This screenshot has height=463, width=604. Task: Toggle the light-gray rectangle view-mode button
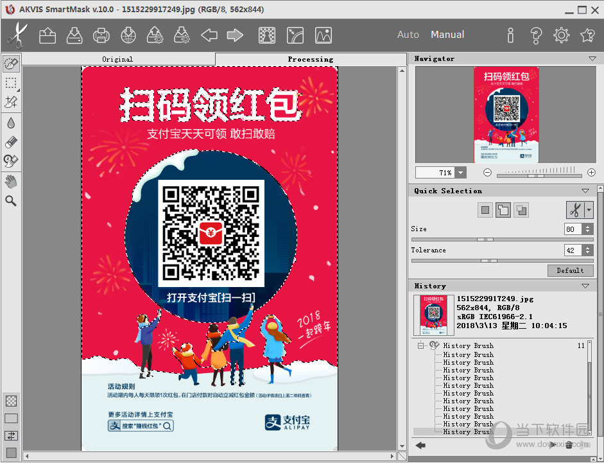tap(11, 418)
